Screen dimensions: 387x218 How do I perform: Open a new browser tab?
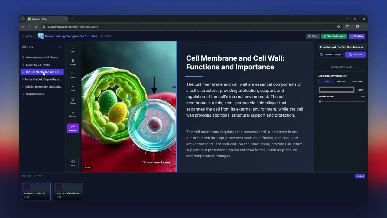click(72, 19)
